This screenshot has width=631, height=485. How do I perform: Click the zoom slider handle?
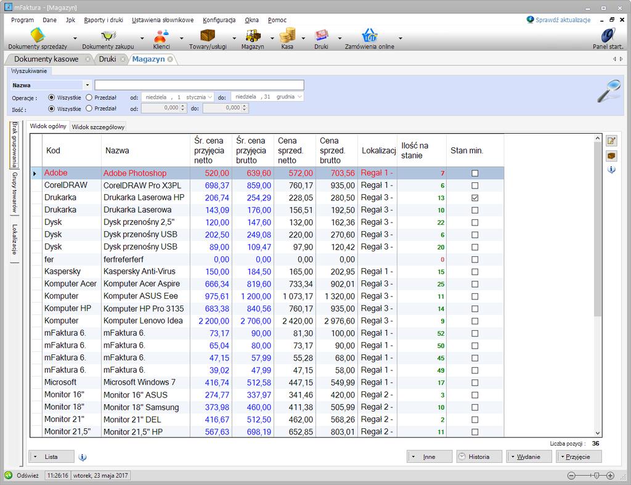[596, 476]
